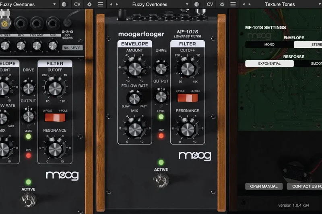Click the 'moogerfooger' title on middle pedal

[x=141, y=34]
